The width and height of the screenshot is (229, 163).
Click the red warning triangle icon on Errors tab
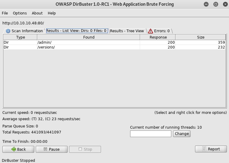(151, 31)
